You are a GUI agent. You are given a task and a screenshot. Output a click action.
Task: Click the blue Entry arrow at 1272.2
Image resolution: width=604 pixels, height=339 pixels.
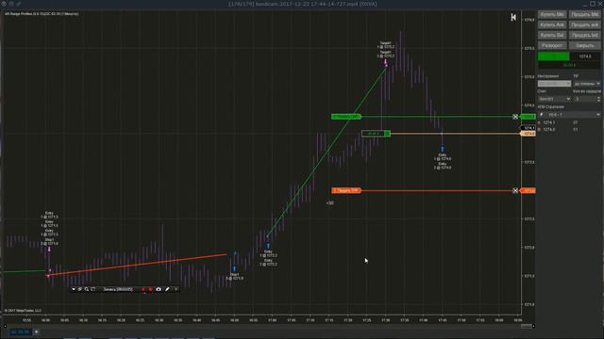click(x=268, y=246)
